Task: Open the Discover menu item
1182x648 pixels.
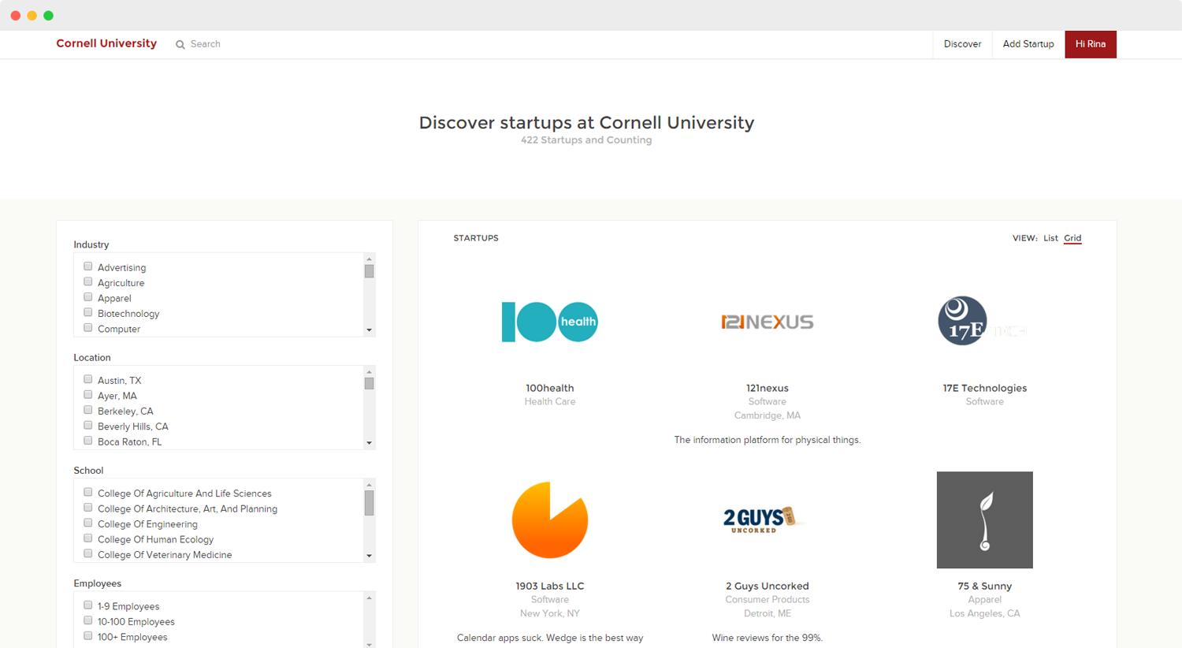Action: tap(962, 44)
